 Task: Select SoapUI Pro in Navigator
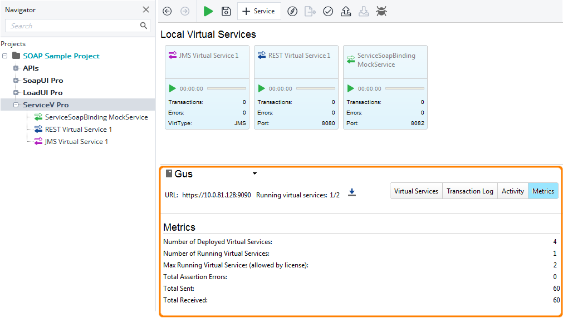coord(43,80)
